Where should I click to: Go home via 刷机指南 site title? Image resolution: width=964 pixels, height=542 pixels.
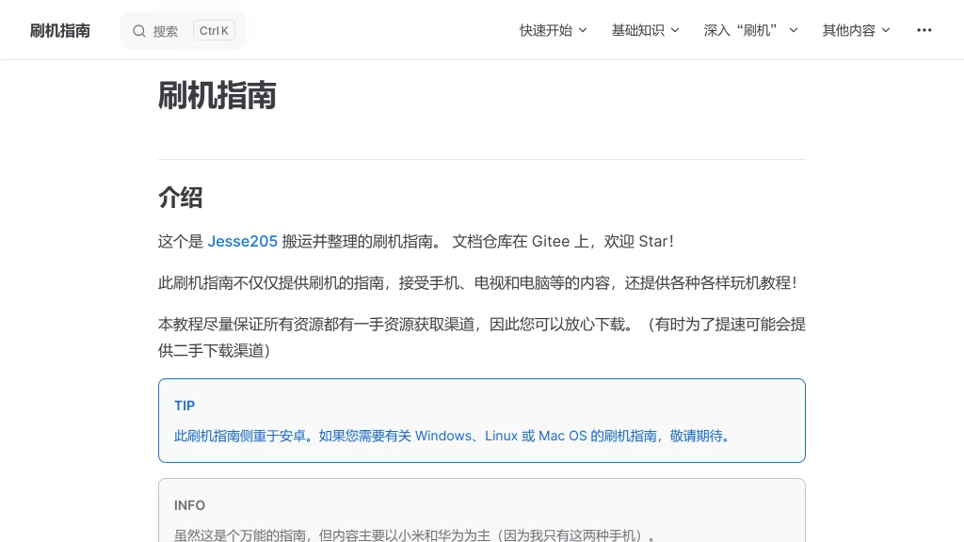tap(60, 30)
